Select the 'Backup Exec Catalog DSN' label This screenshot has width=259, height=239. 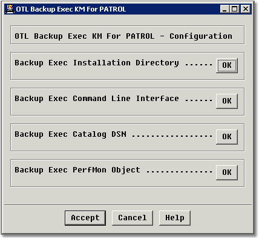tap(70, 134)
